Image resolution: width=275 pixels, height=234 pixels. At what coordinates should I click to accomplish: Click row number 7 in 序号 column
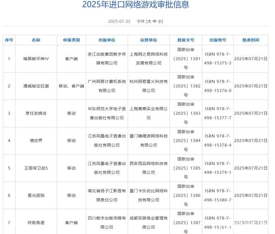click(x=9, y=223)
